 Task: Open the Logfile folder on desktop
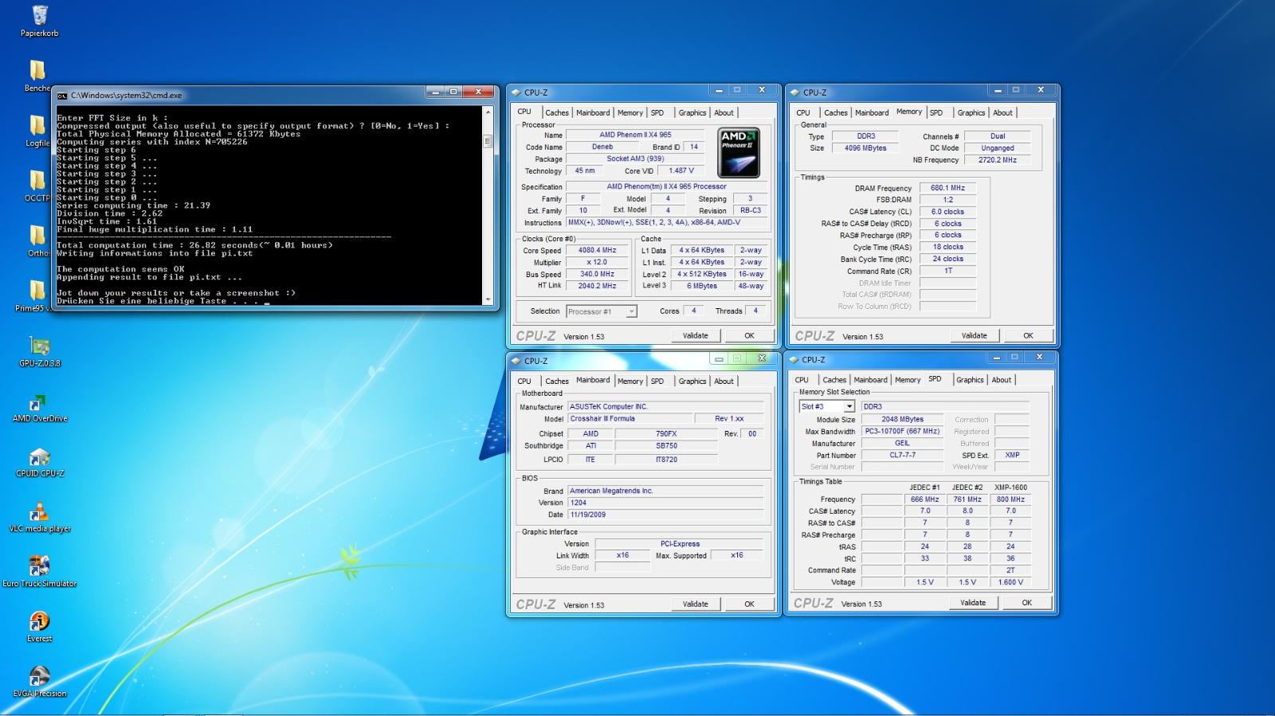[x=37, y=125]
